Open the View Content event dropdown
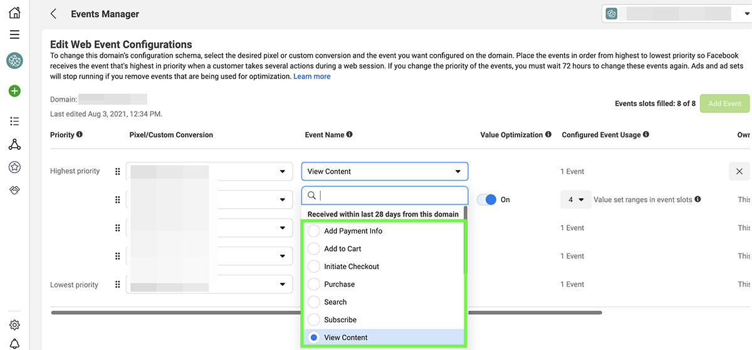 click(384, 171)
